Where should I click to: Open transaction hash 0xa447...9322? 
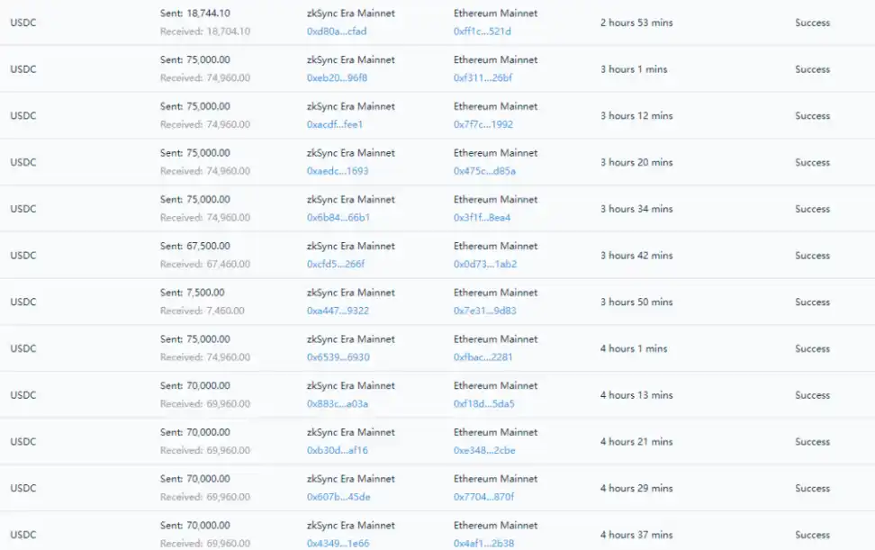[x=338, y=311]
